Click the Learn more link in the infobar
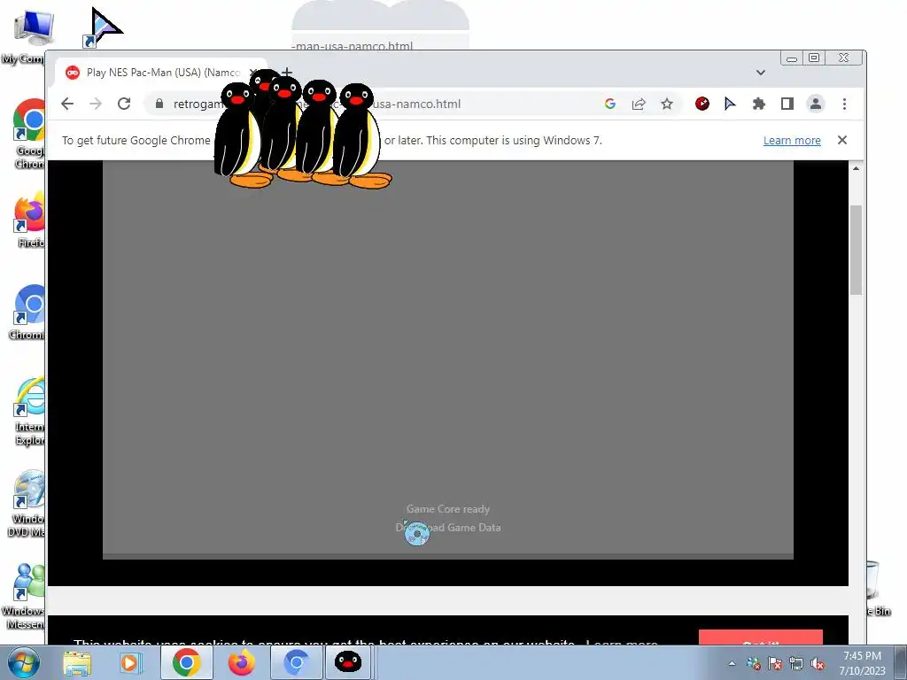Image resolution: width=907 pixels, height=680 pixels. click(792, 141)
